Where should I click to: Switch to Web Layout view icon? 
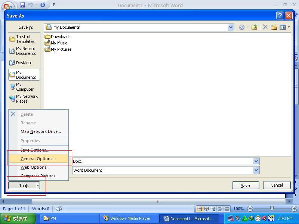click(x=213, y=209)
